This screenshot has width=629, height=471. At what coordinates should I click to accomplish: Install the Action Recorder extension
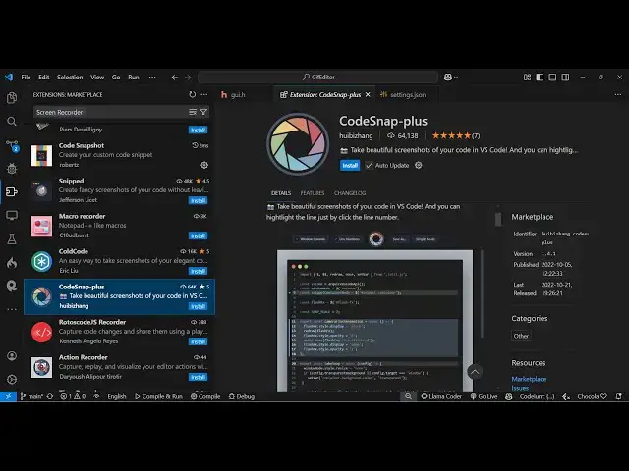tap(199, 377)
